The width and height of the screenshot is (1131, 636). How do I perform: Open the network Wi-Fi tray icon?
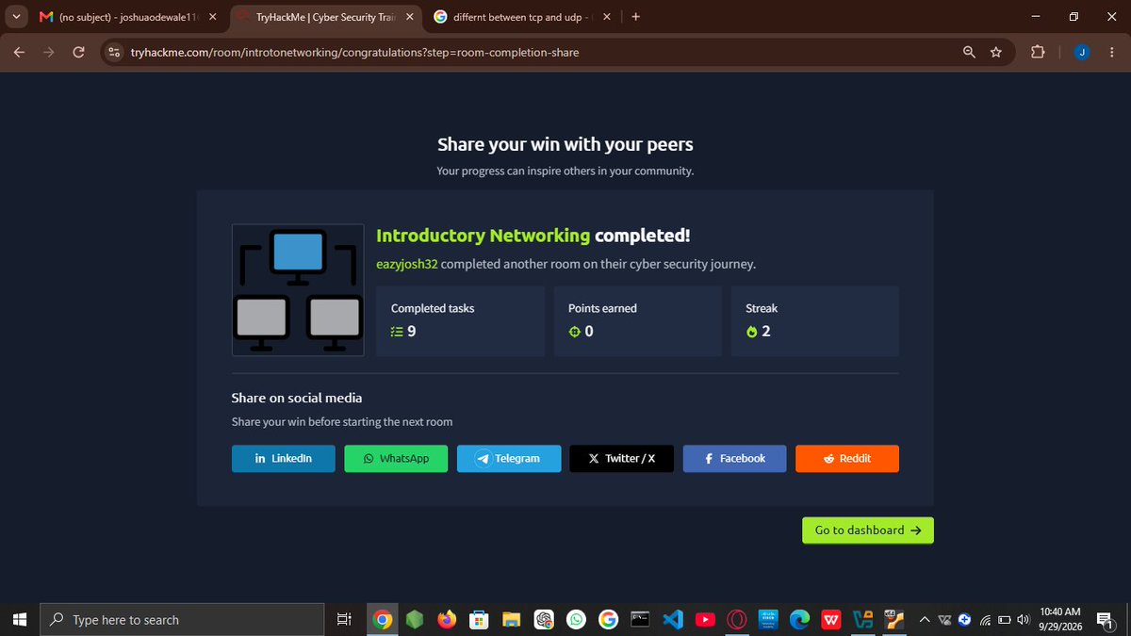click(986, 620)
